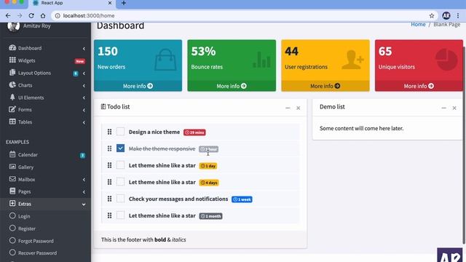Open a new browser tab
Screen dimensions: 466x262
pyautogui.click(x=124, y=3)
